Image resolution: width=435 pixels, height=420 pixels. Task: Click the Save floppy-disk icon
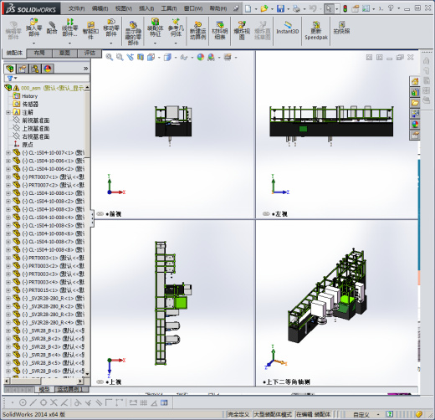pyautogui.click(x=280, y=8)
